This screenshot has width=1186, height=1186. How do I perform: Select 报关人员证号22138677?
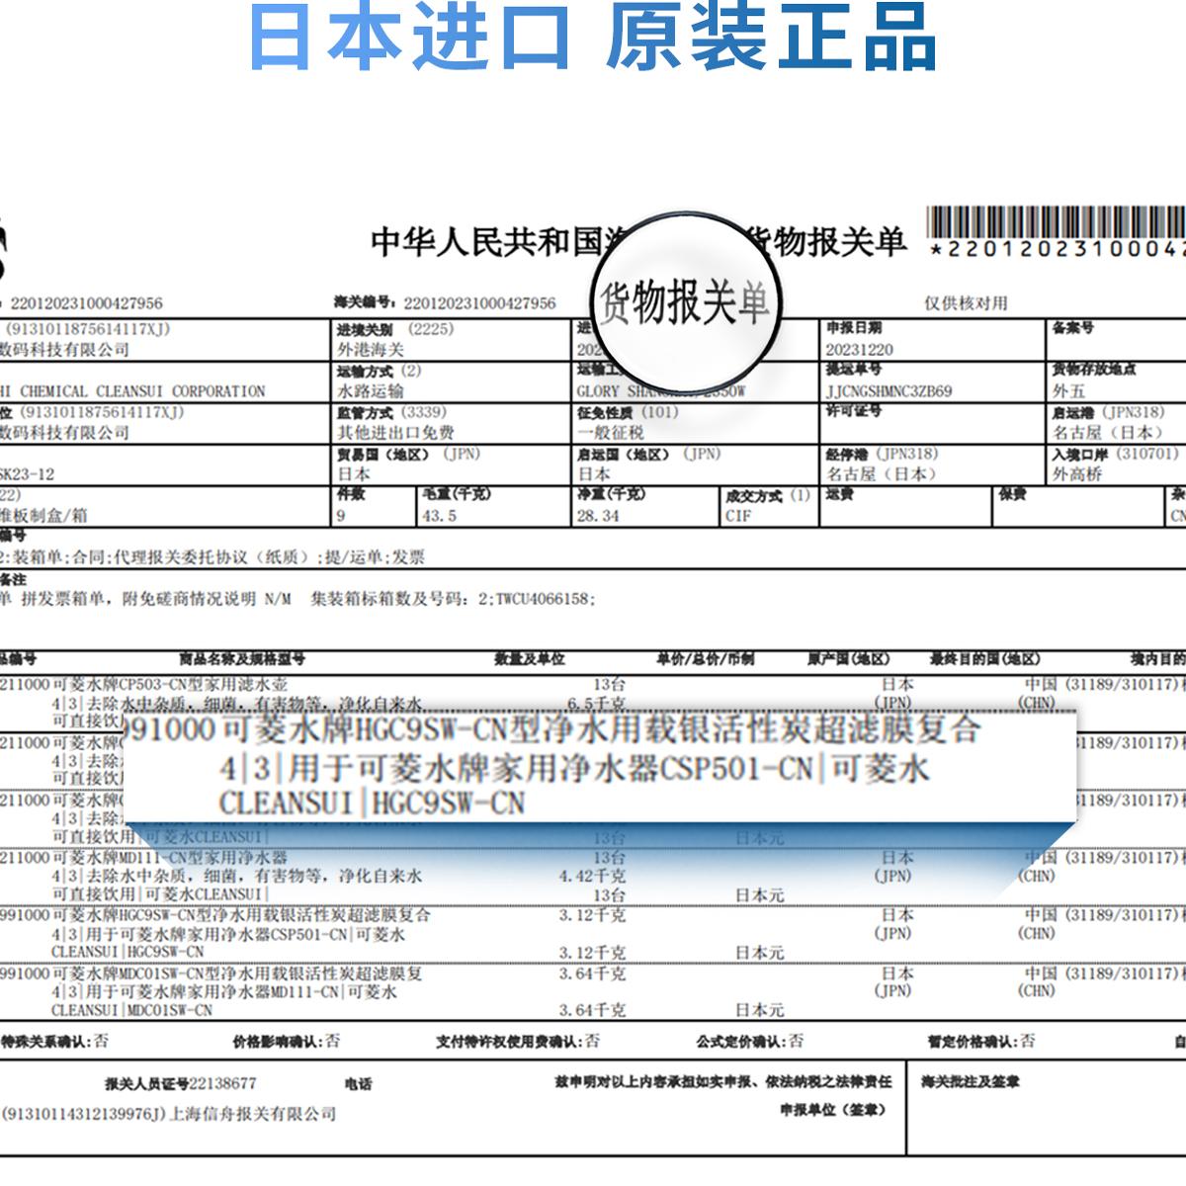(181, 1083)
